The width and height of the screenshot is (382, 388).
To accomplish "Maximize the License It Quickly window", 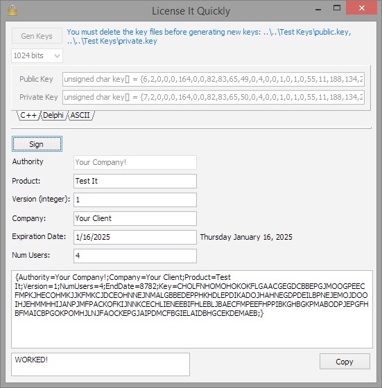I will pyautogui.click(x=337, y=8).
